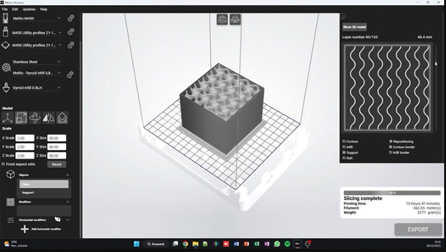Image resolution: width=446 pixels, height=252 pixels.
Task: Toggle the Contour border checkbox
Action: coord(391,147)
